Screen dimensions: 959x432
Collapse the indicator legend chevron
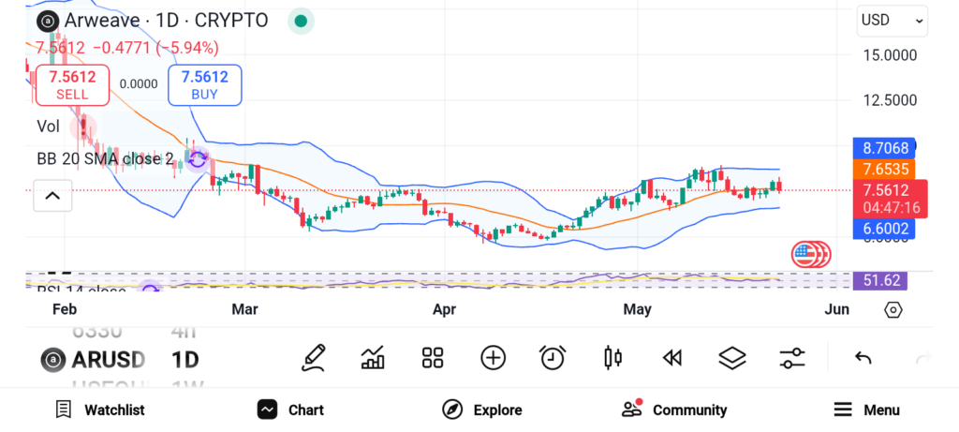[x=52, y=196]
